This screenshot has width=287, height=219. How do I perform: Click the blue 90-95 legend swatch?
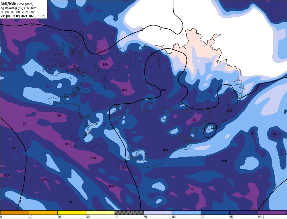[215, 213]
